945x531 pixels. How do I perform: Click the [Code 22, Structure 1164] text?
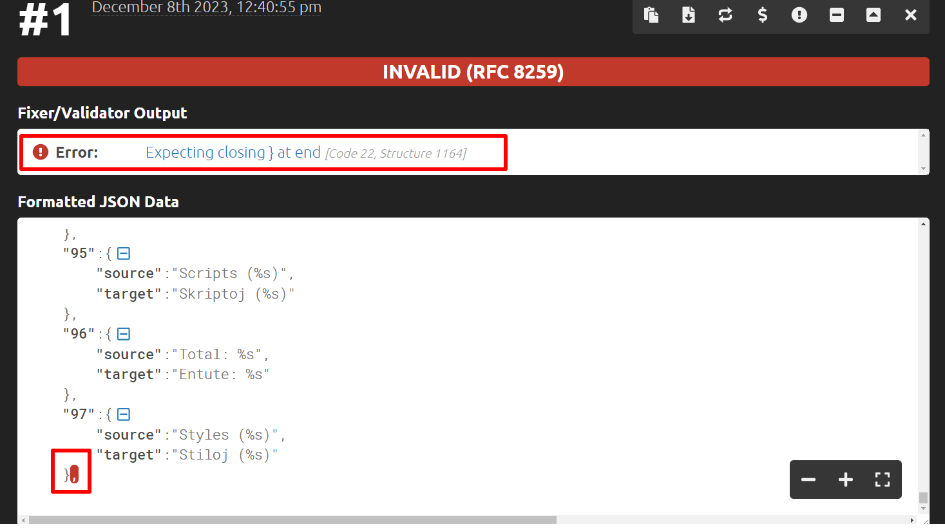[x=396, y=154]
